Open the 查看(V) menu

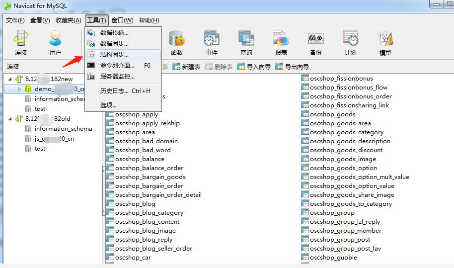[40, 20]
